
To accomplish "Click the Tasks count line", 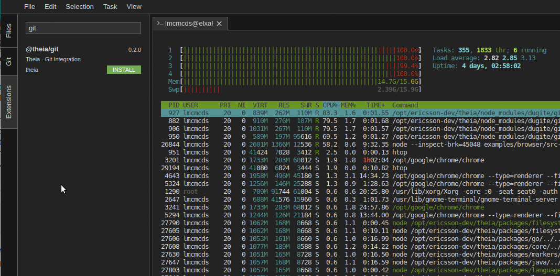I will point(489,50).
